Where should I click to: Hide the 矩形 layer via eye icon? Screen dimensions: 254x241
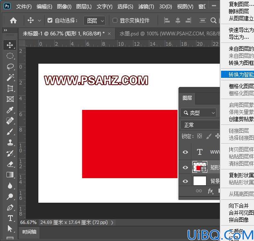click(185, 167)
